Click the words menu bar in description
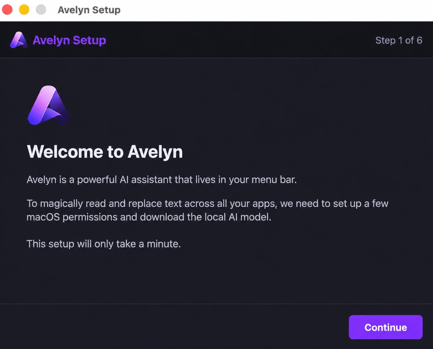Viewport: 433px width, 349px height. (x=274, y=180)
